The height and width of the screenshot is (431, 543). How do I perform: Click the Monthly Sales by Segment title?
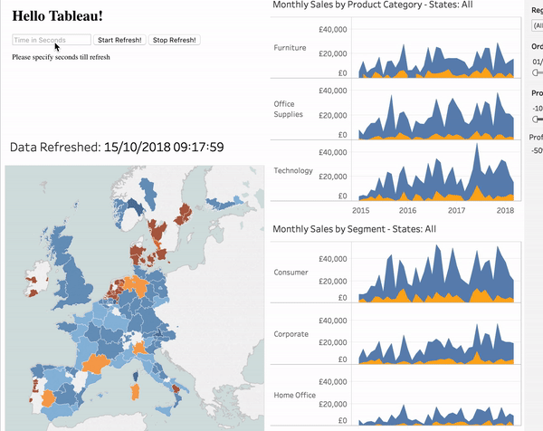[x=354, y=229]
